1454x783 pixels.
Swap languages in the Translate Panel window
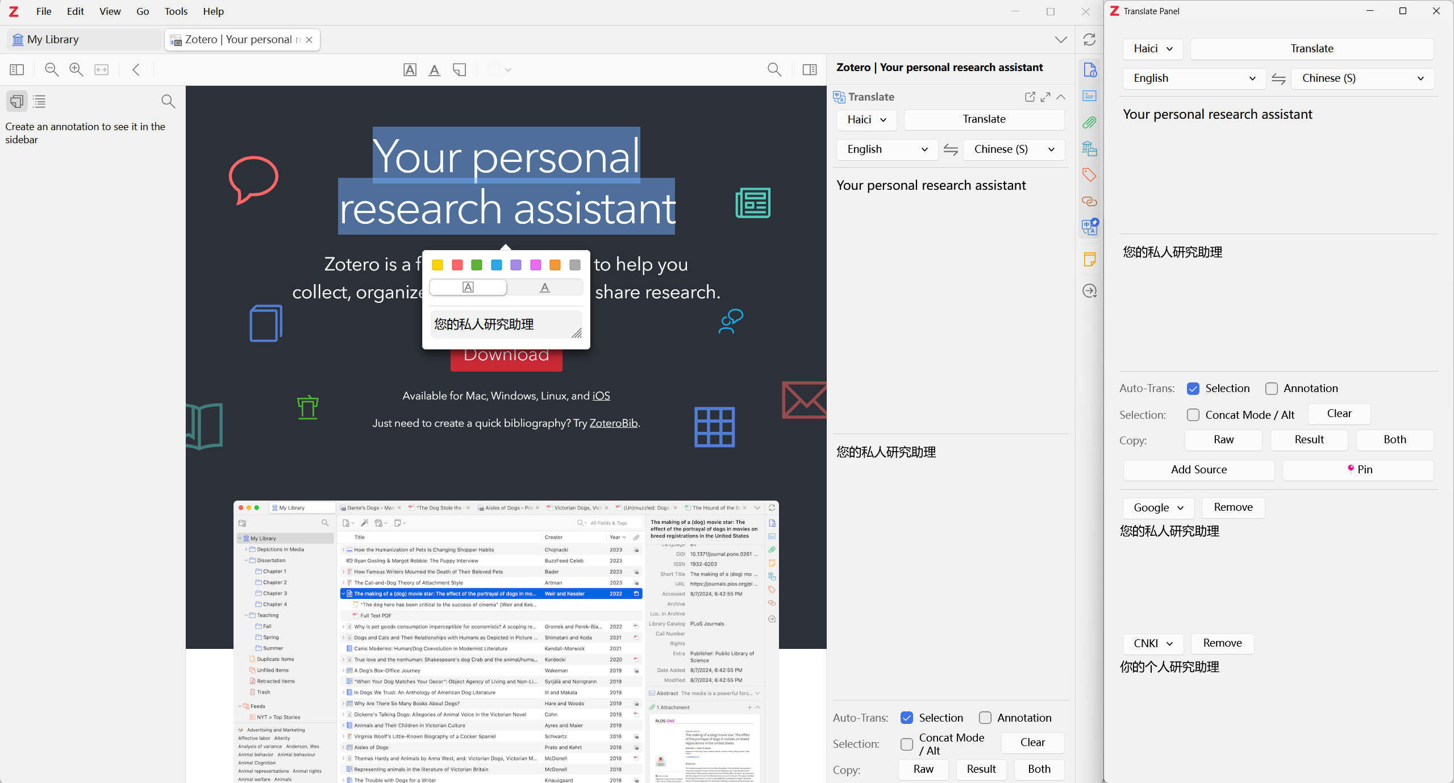[x=1278, y=79]
